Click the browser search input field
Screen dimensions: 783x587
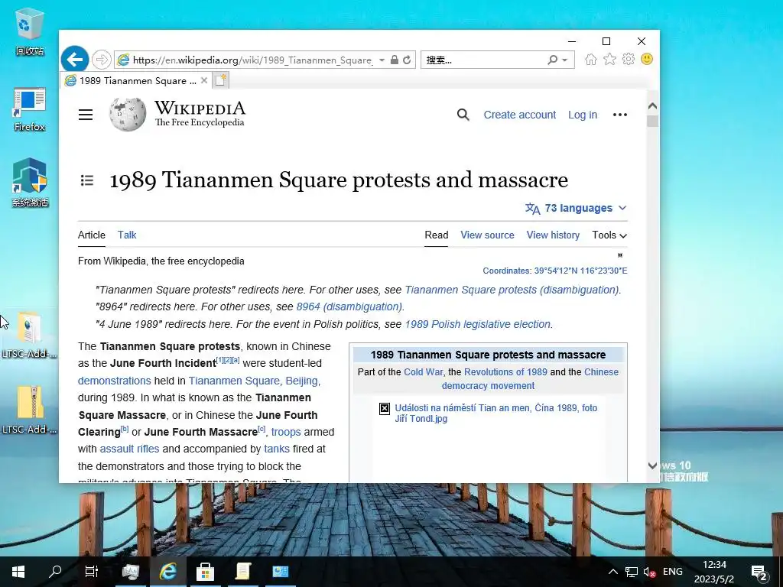[x=483, y=60]
